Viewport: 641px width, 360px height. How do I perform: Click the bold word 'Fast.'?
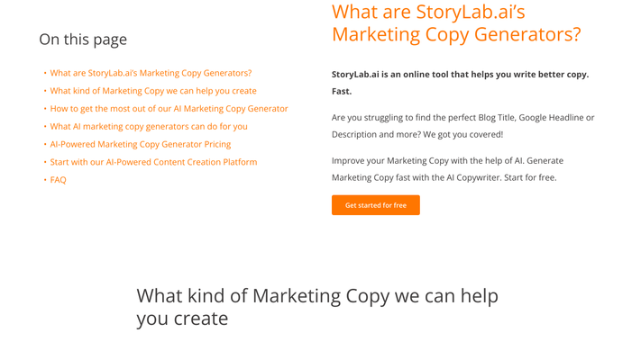click(x=342, y=92)
